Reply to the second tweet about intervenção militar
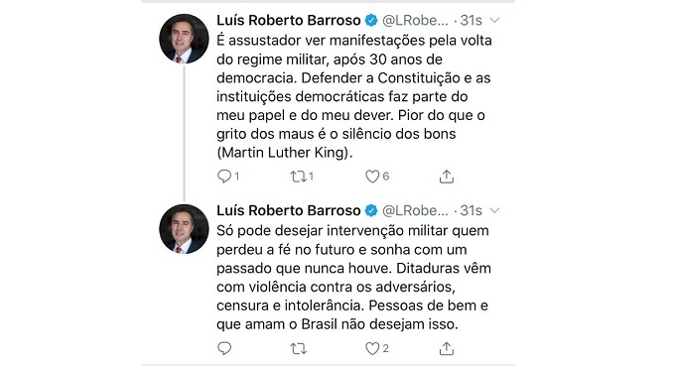The height and width of the screenshot is (366, 675). click(x=224, y=348)
